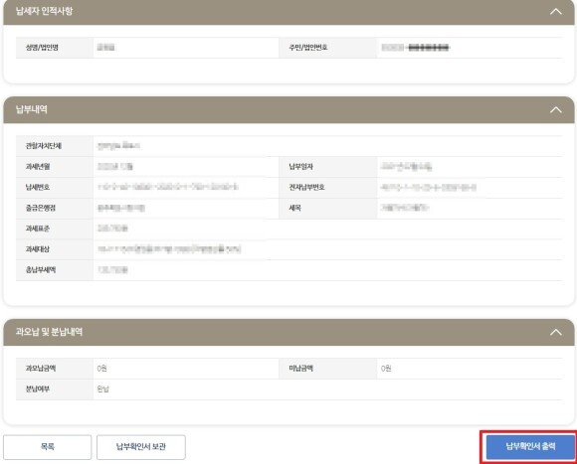Click the 납부확인서 보관 button

[x=141, y=447]
